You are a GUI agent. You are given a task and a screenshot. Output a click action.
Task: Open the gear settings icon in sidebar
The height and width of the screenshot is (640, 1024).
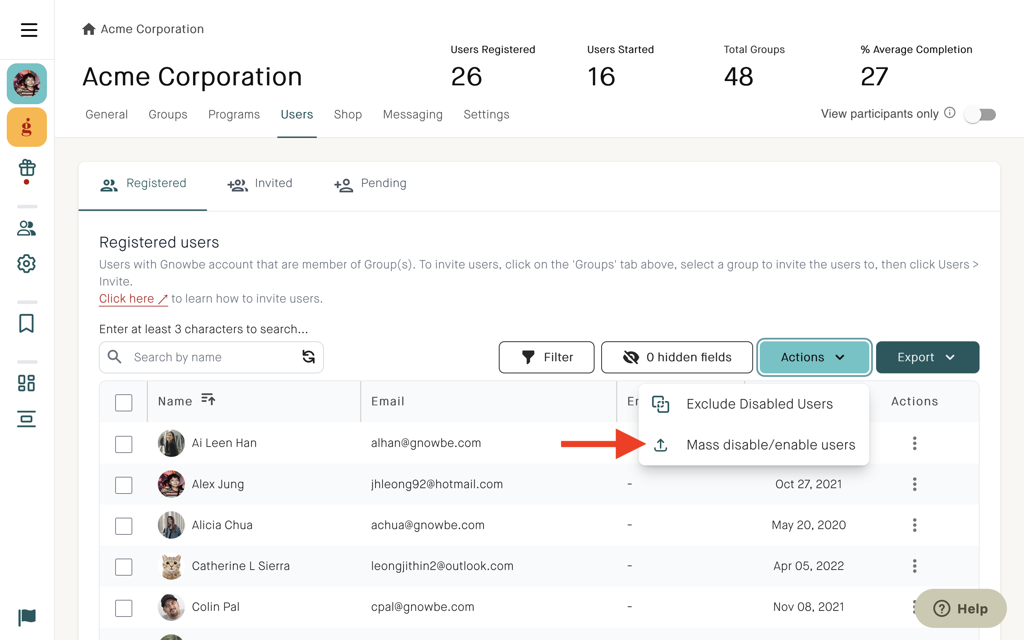click(x=27, y=264)
